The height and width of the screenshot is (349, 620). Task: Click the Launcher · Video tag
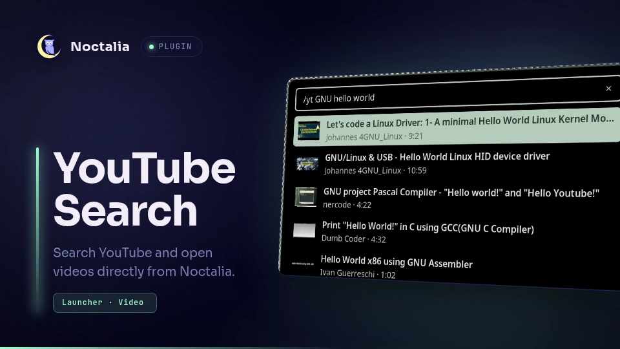(x=105, y=302)
